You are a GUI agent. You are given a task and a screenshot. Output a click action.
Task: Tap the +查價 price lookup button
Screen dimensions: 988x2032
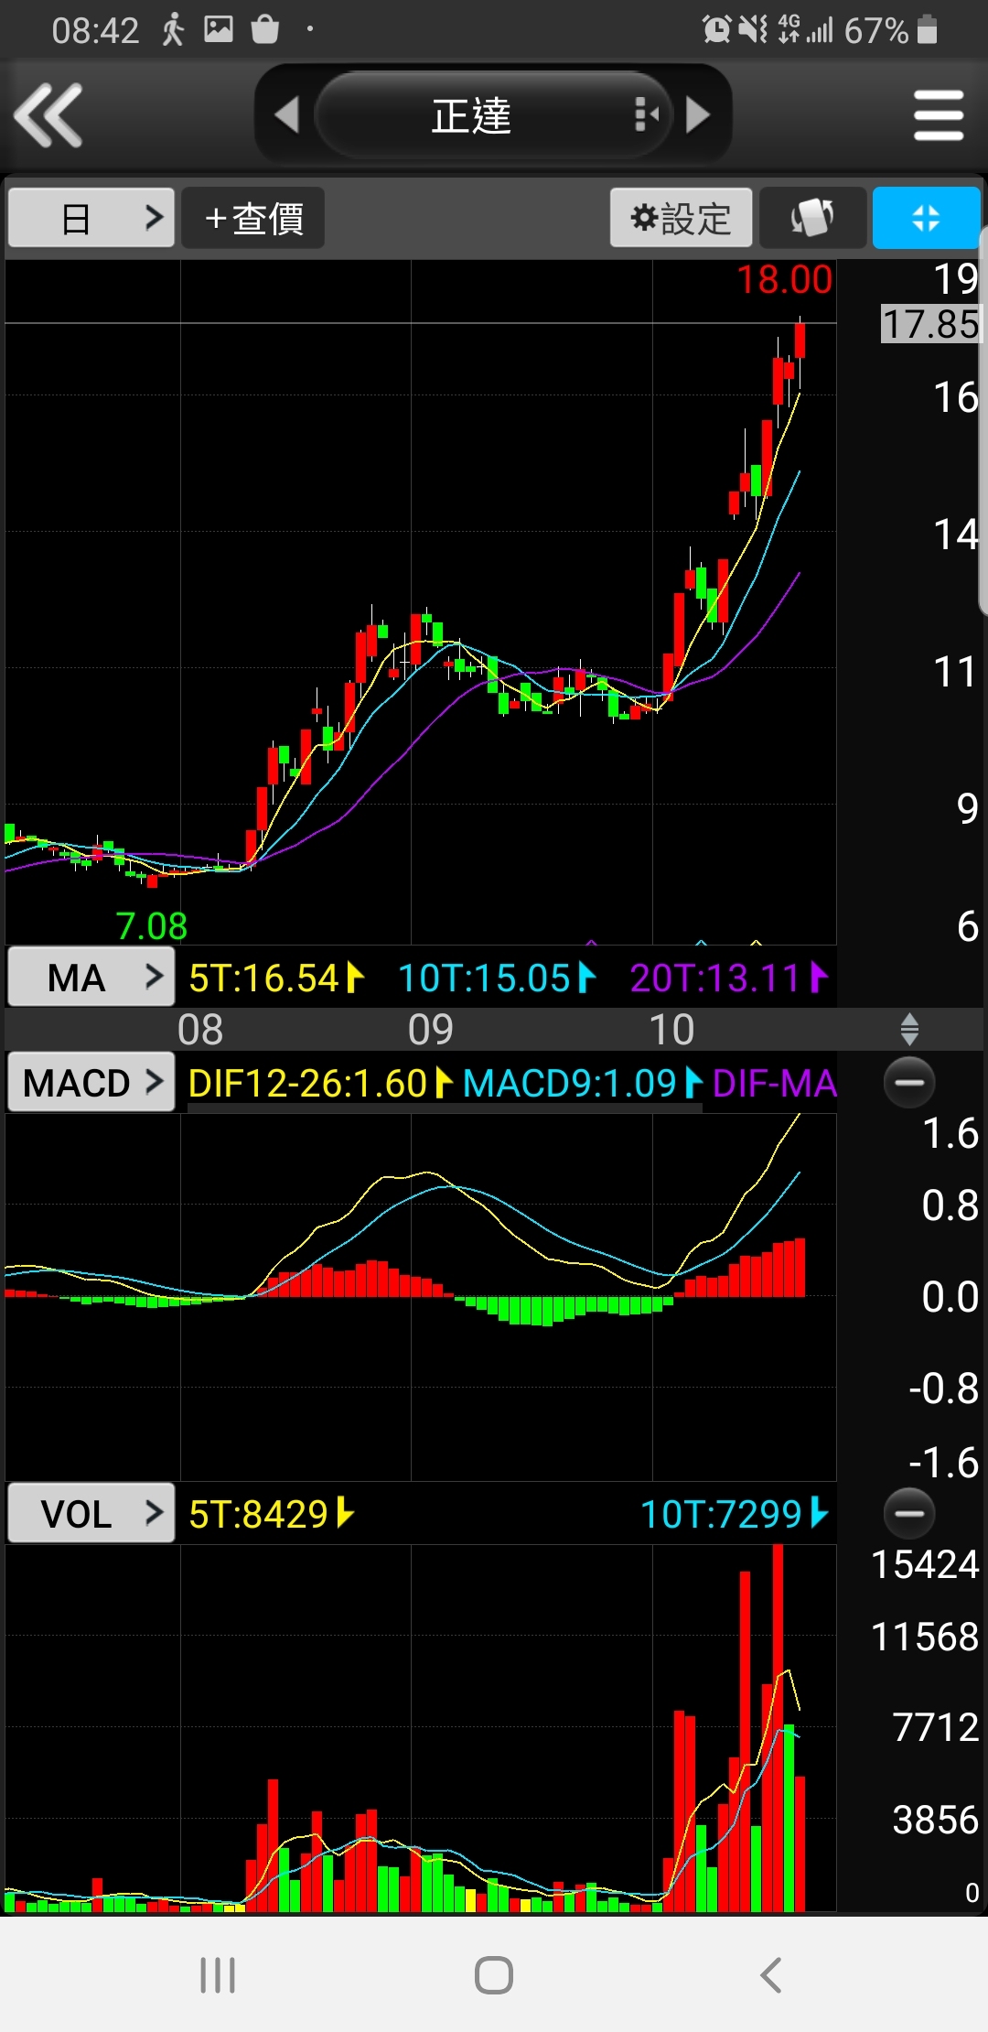tap(253, 218)
